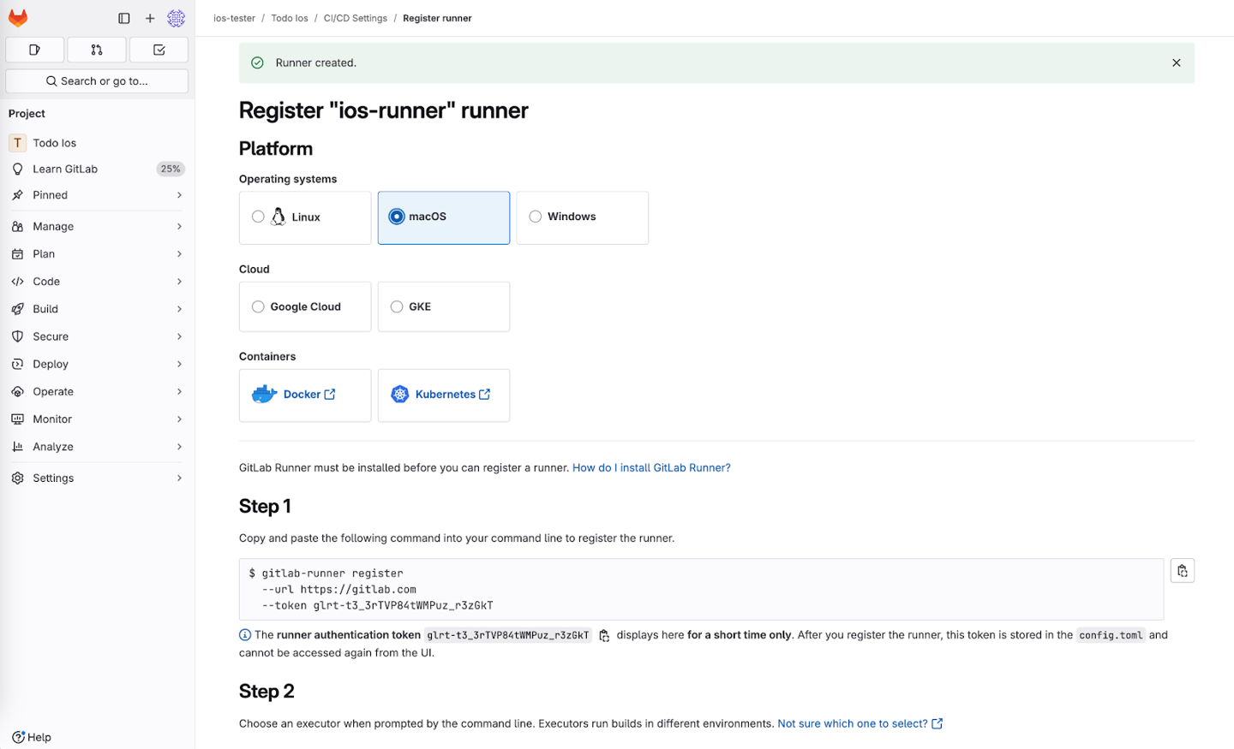Open the Monitor menu item
Viewport: 1234px width, 749px height.
[97, 419]
